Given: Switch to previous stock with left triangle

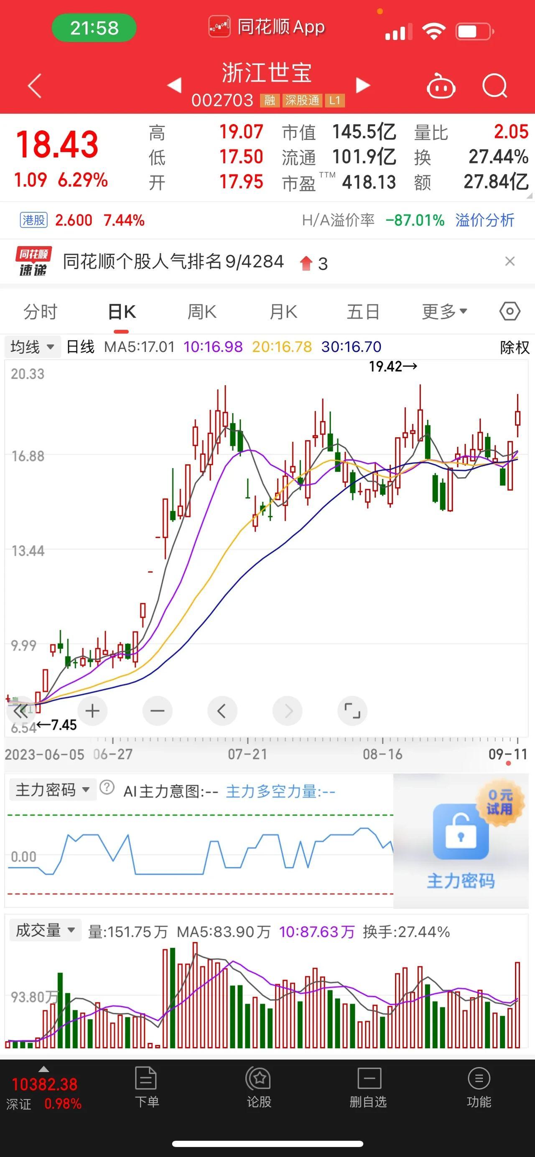Looking at the screenshot, I should 174,85.
